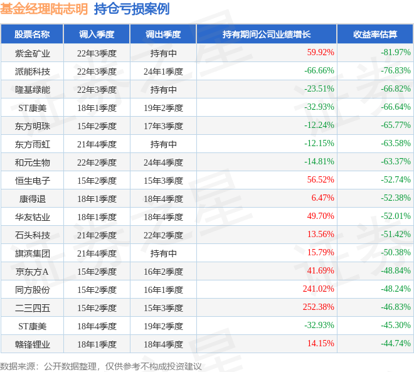Click the -45.30% return estimate
Image resolution: width=414 pixels, height=372 pixels.
tap(396, 326)
